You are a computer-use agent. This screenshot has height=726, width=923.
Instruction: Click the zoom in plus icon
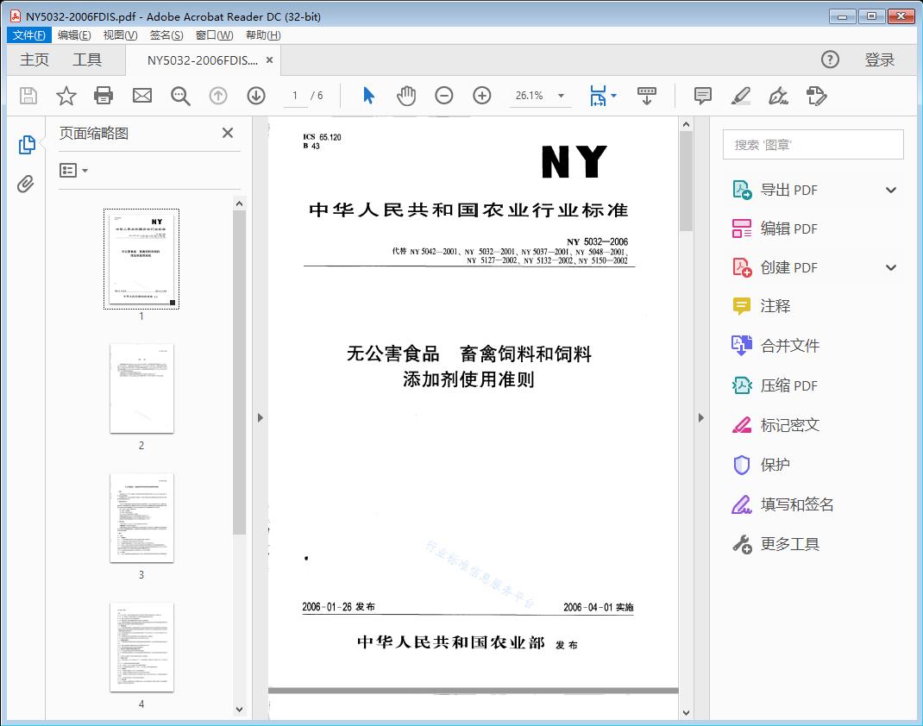(482, 96)
